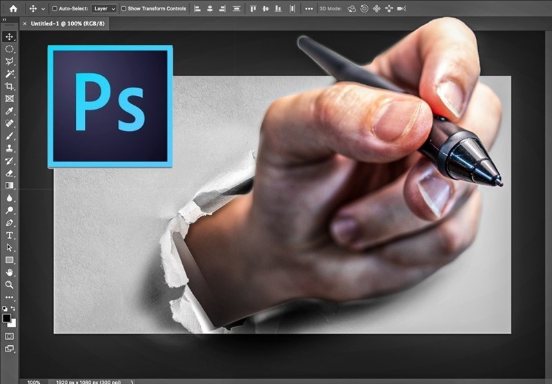Reset default foreground and background colors
The width and height of the screenshot is (552, 384).
click(5, 308)
